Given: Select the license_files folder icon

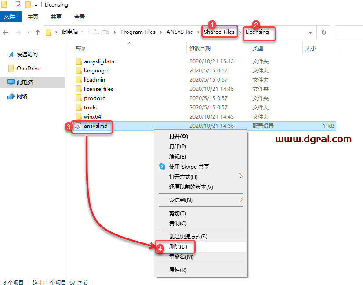Looking at the screenshot, I should pos(79,89).
